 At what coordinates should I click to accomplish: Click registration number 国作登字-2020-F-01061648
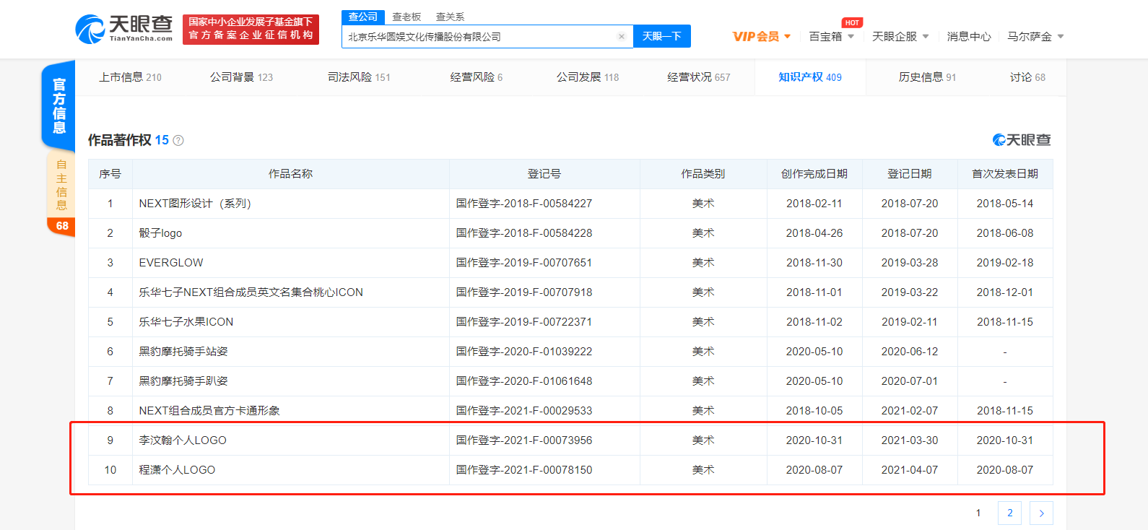click(524, 381)
